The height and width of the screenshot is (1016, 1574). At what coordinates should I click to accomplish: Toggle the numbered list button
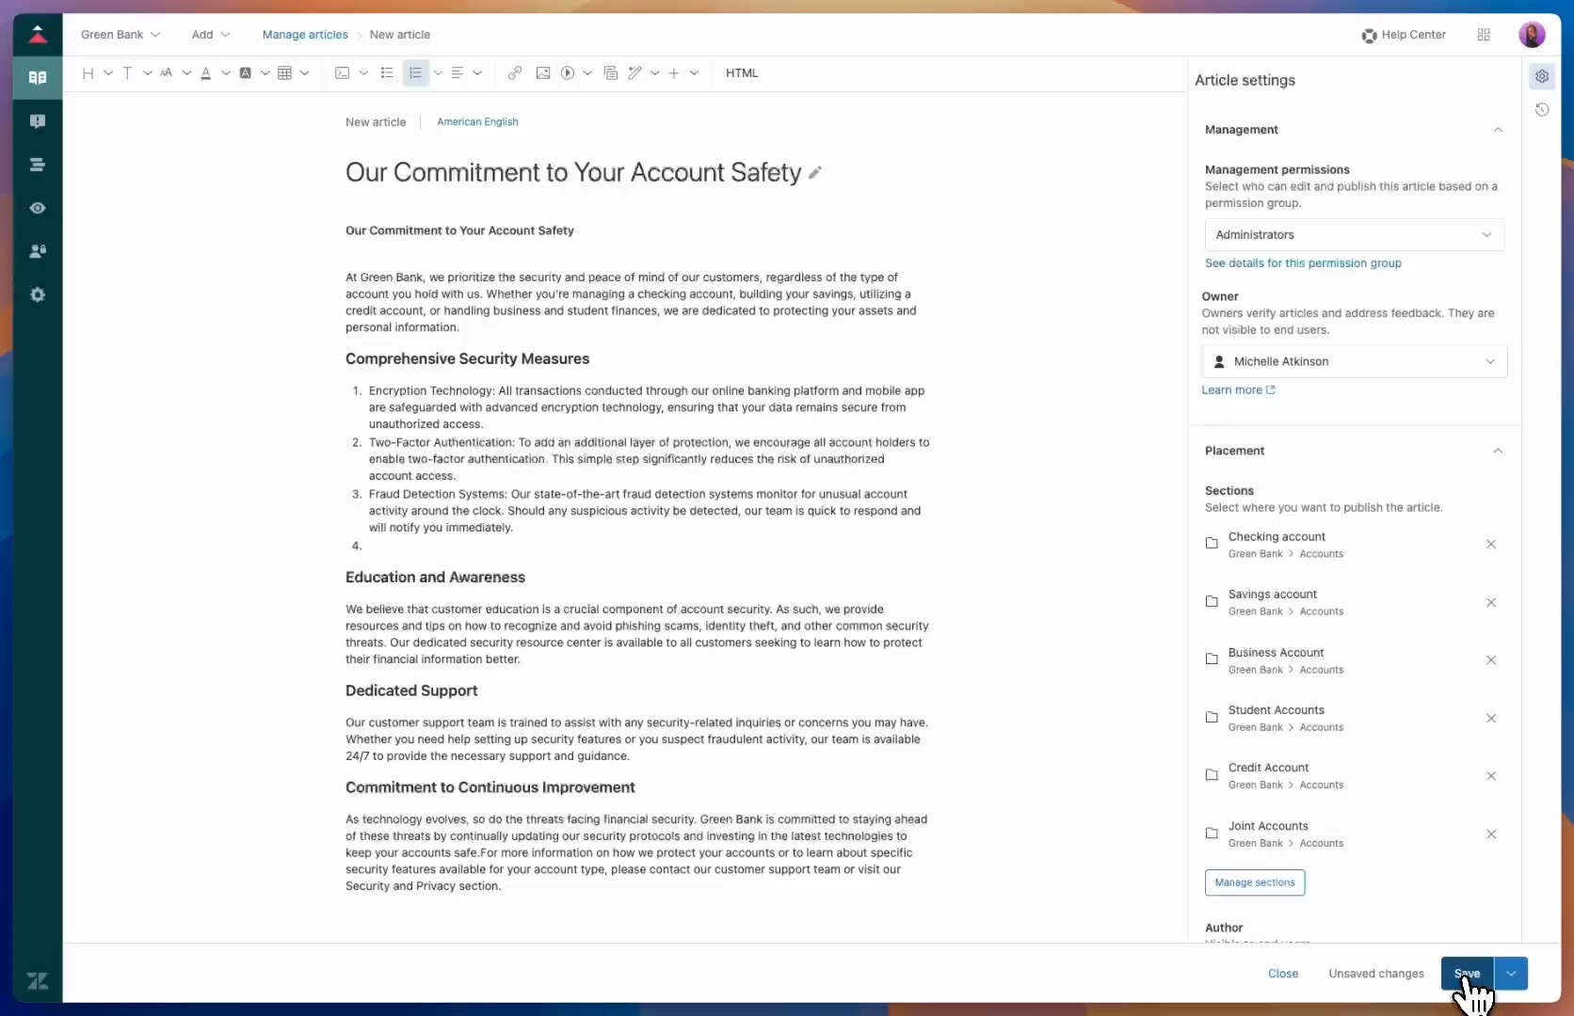415,73
